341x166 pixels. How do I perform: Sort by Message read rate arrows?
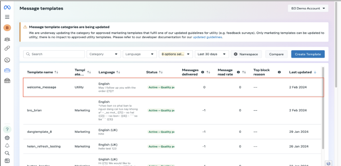(x=244, y=72)
